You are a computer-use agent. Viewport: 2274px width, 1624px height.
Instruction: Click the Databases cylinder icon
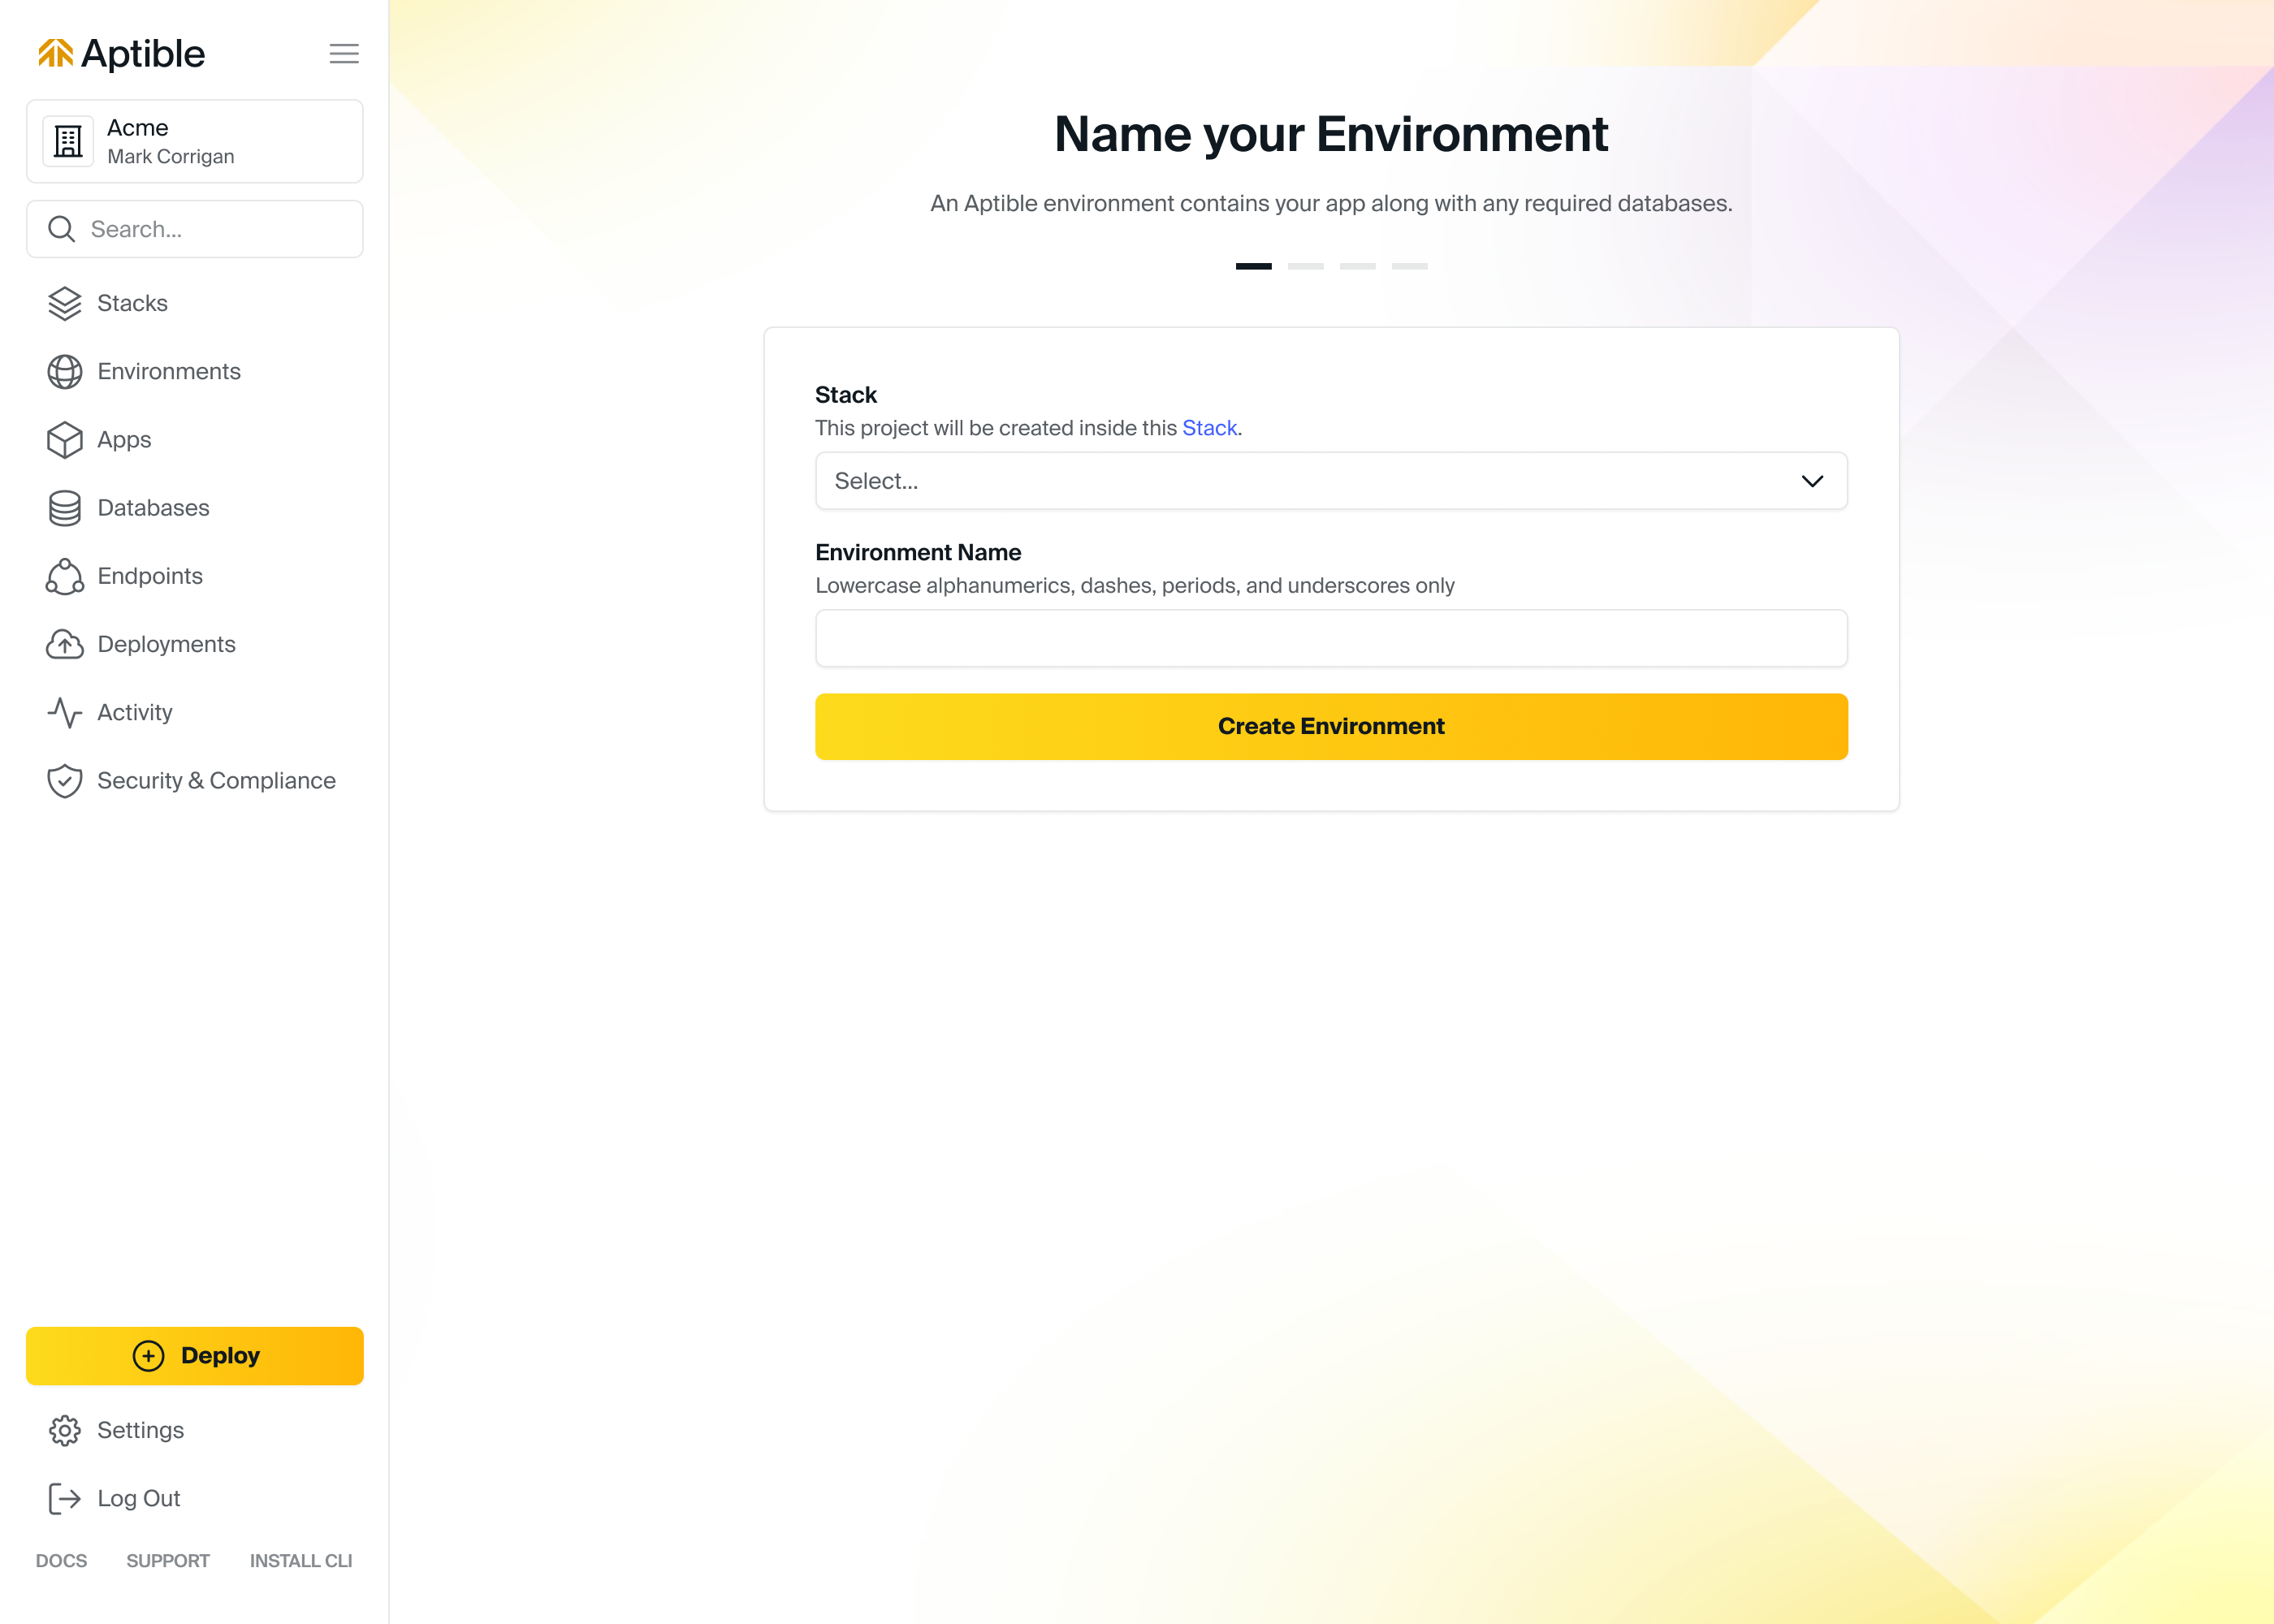point(65,508)
